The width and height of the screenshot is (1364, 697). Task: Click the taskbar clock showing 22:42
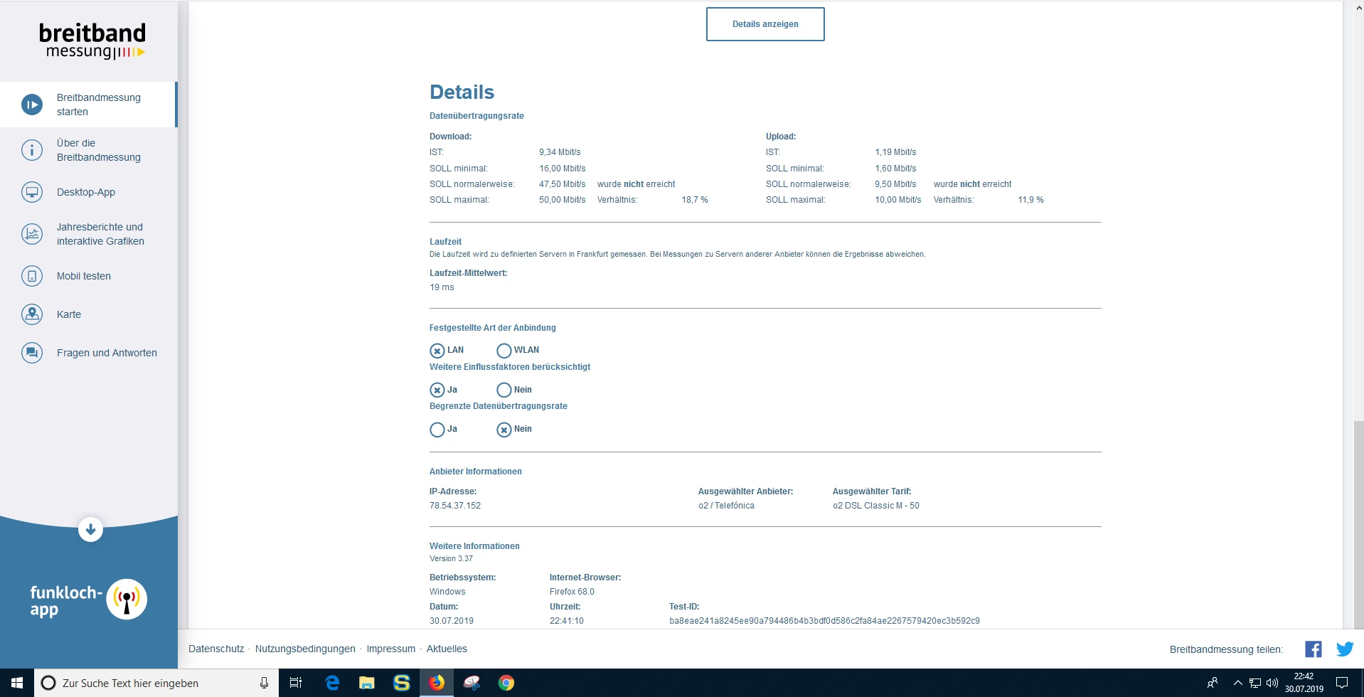1304,683
